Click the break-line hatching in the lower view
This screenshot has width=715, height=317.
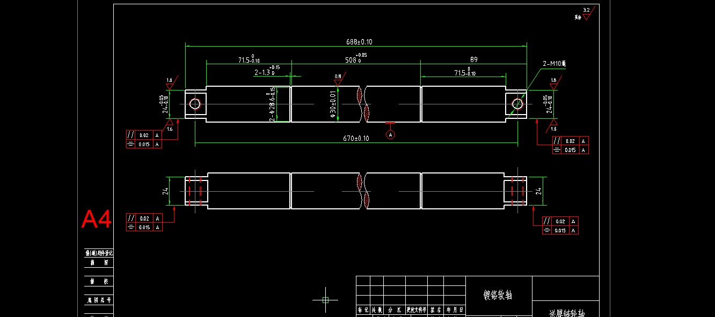point(363,191)
